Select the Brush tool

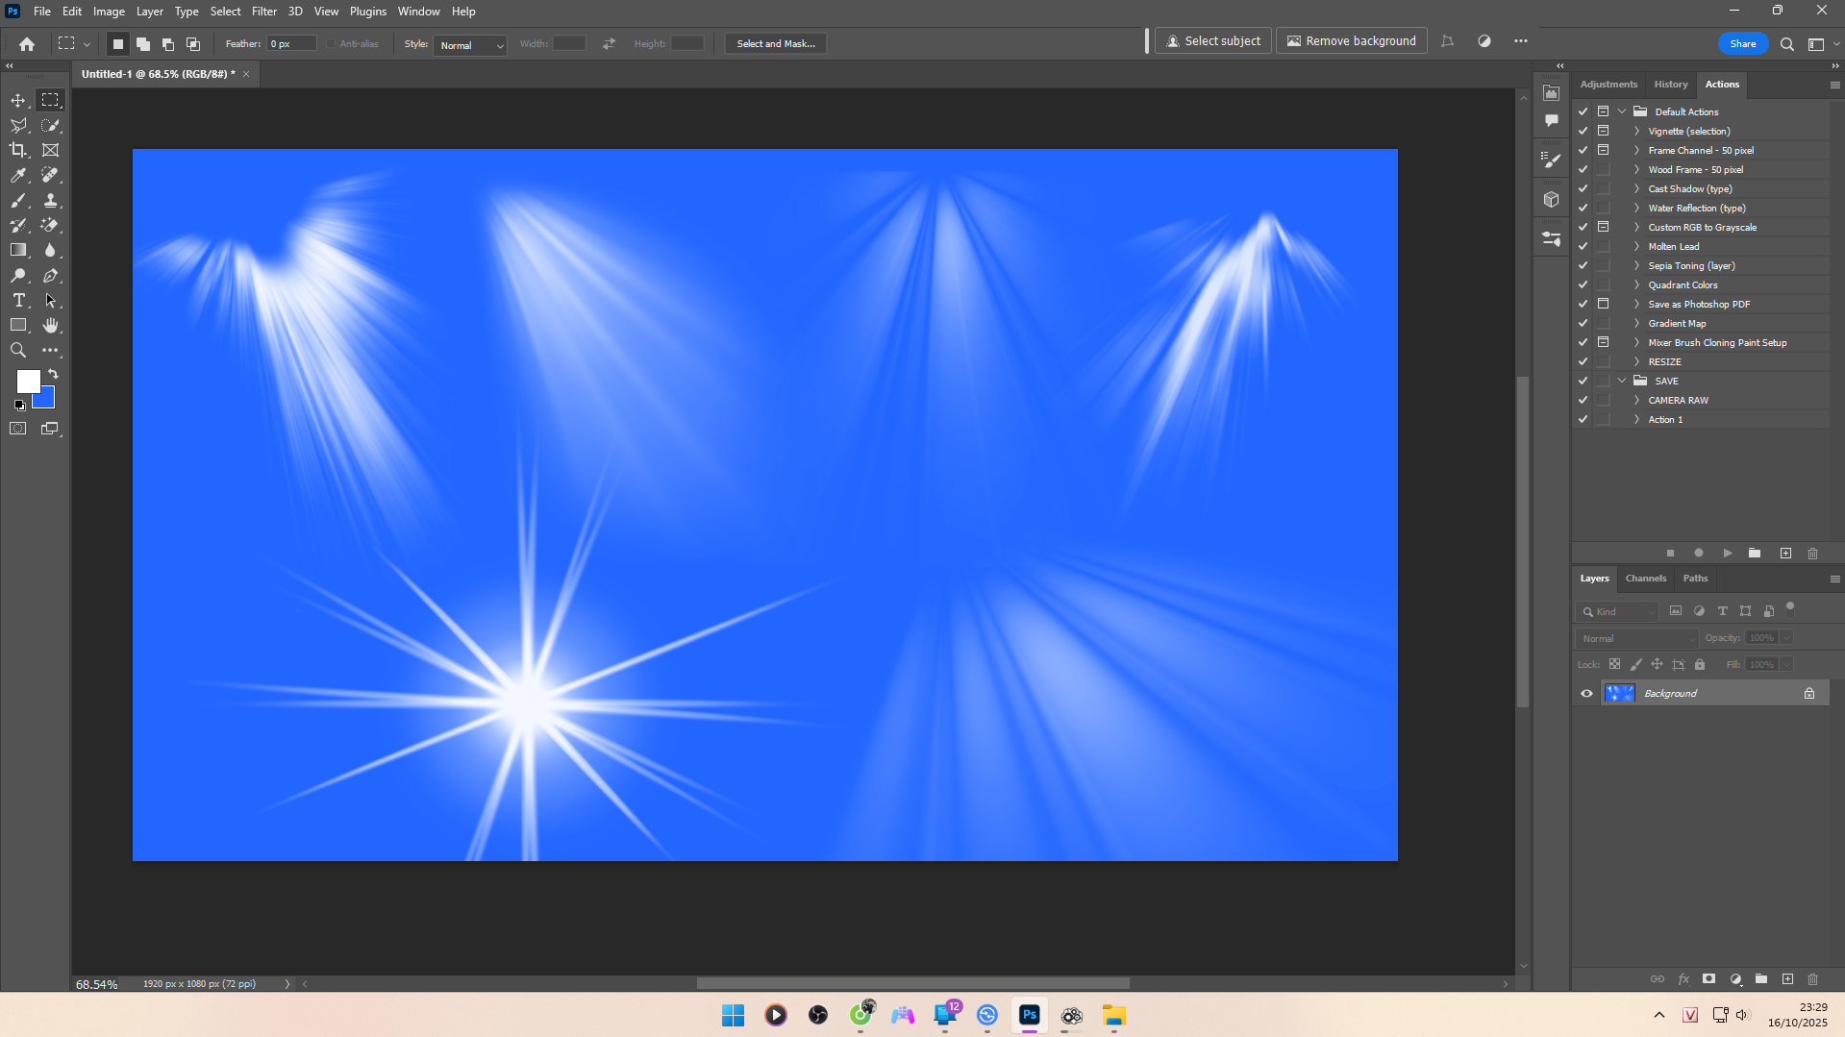pos(18,200)
